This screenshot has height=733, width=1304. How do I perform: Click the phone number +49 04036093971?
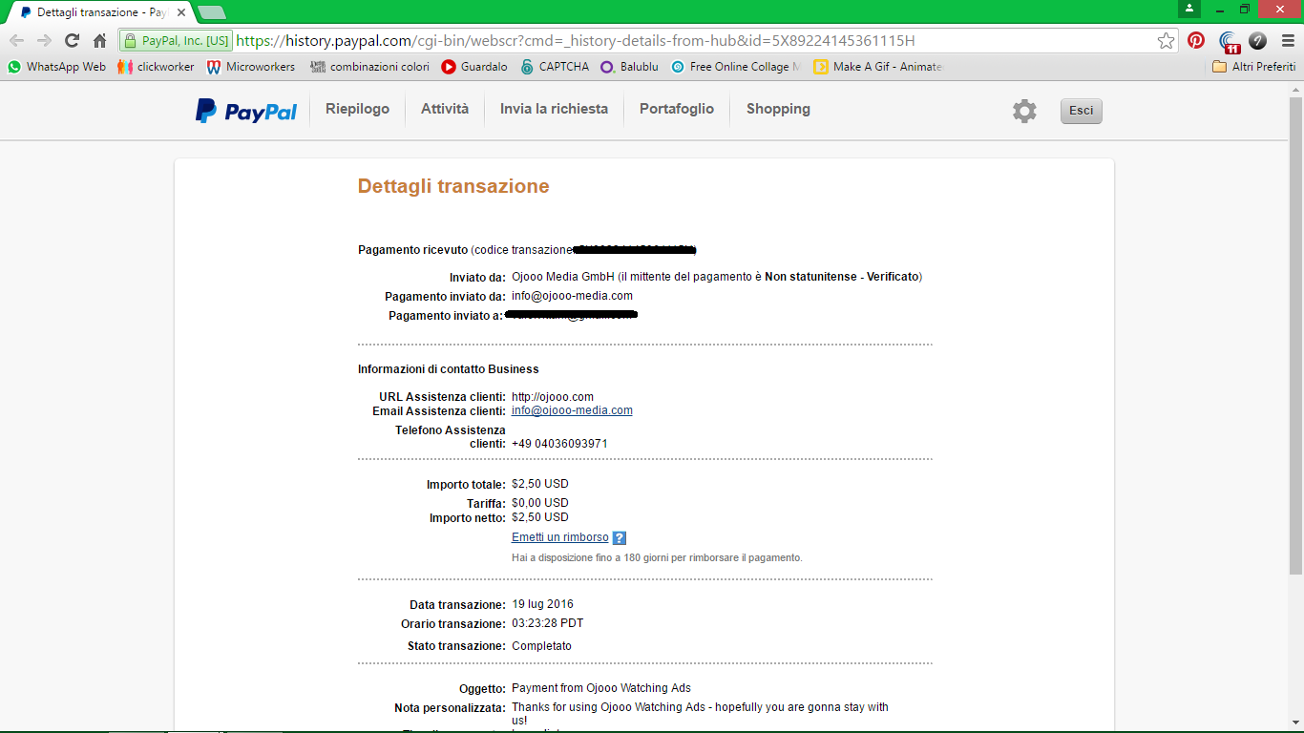pyautogui.click(x=559, y=444)
